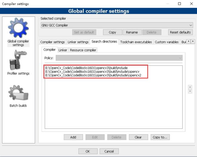Select the Resource compiler sub-tab
The width and height of the screenshot is (197, 157).
coord(83,50)
